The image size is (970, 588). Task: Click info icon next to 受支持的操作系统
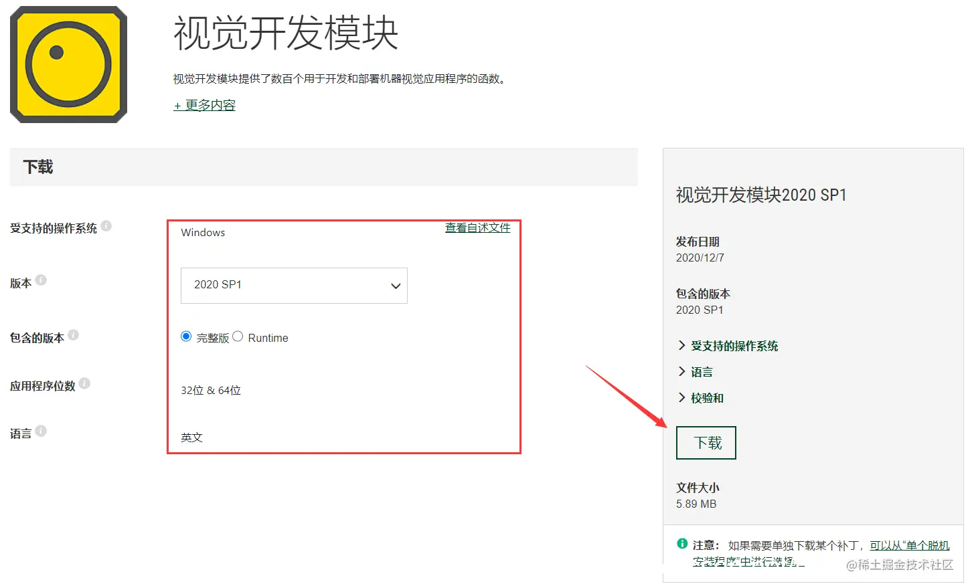coord(106,226)
